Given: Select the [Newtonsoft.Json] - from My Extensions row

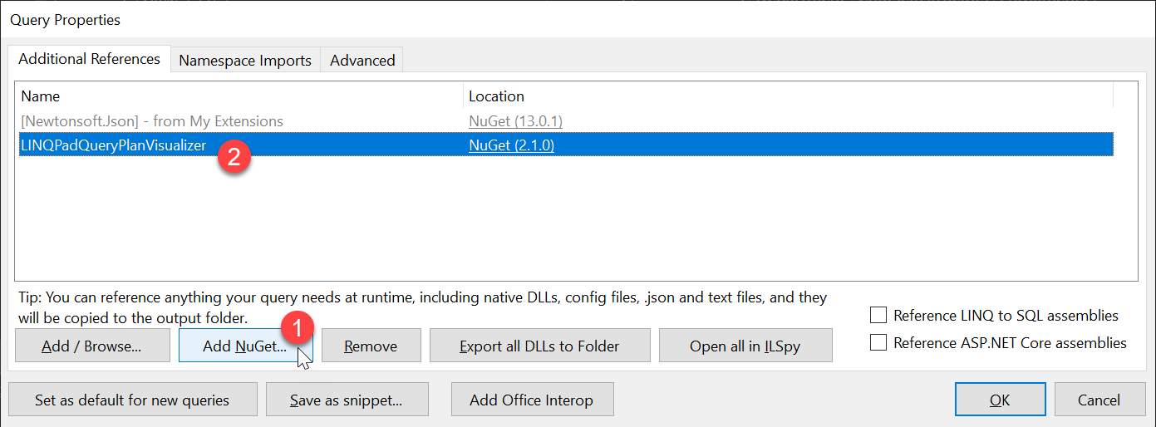Looking at the screenshot, I should pyautogui.click(x=564, y=121).
